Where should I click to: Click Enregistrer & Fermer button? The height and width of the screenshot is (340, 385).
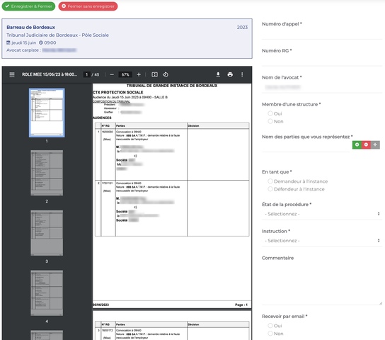point(28,6)
